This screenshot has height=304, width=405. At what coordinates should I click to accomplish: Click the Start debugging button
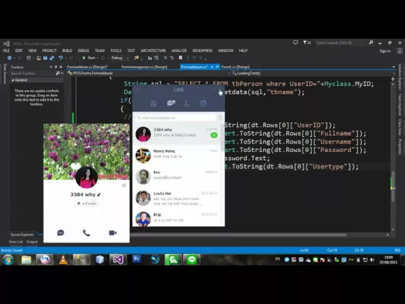[89, 58]
